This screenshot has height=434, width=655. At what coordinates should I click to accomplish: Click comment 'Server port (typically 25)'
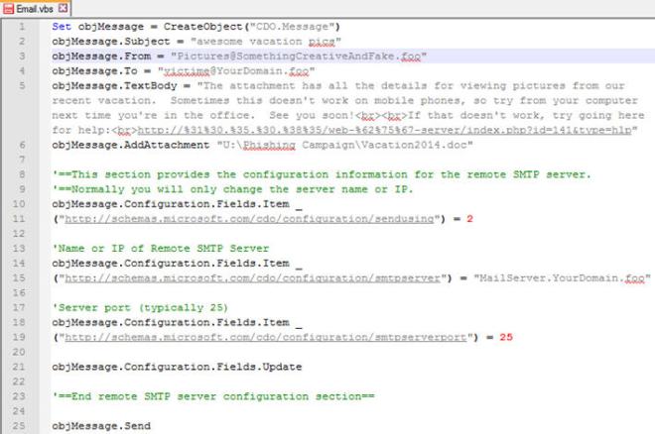[140, 308]
